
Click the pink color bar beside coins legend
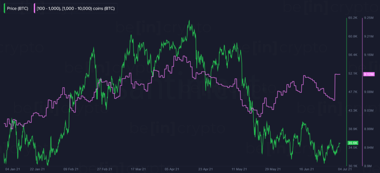(35, 9)
